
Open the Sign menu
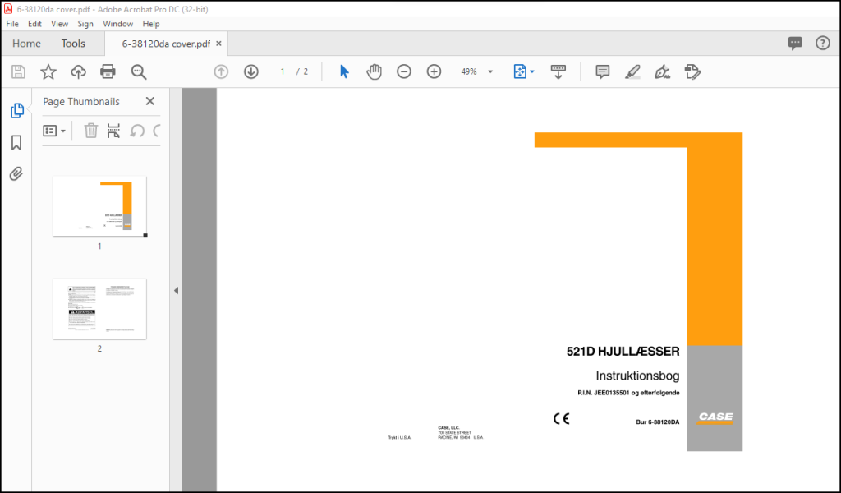(85, 24)
